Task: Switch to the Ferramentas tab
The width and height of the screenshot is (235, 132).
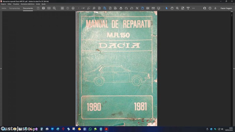Action: tap(15, 8)
